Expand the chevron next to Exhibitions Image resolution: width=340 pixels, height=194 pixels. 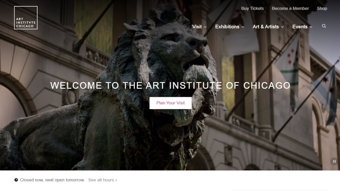pyautogui.click(x=243, y=27)
